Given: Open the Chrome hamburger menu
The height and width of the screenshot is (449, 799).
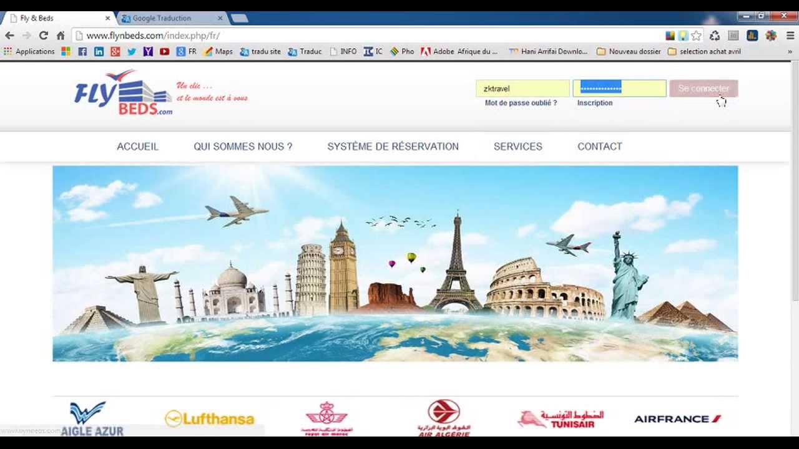Looking at the screenshot, I should [x=790, y=36].
